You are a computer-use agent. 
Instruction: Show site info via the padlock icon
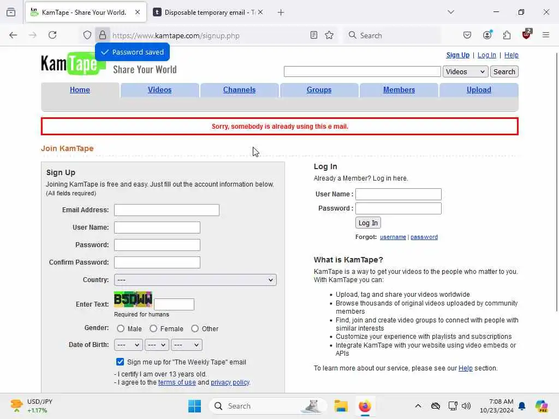[103, 35]
